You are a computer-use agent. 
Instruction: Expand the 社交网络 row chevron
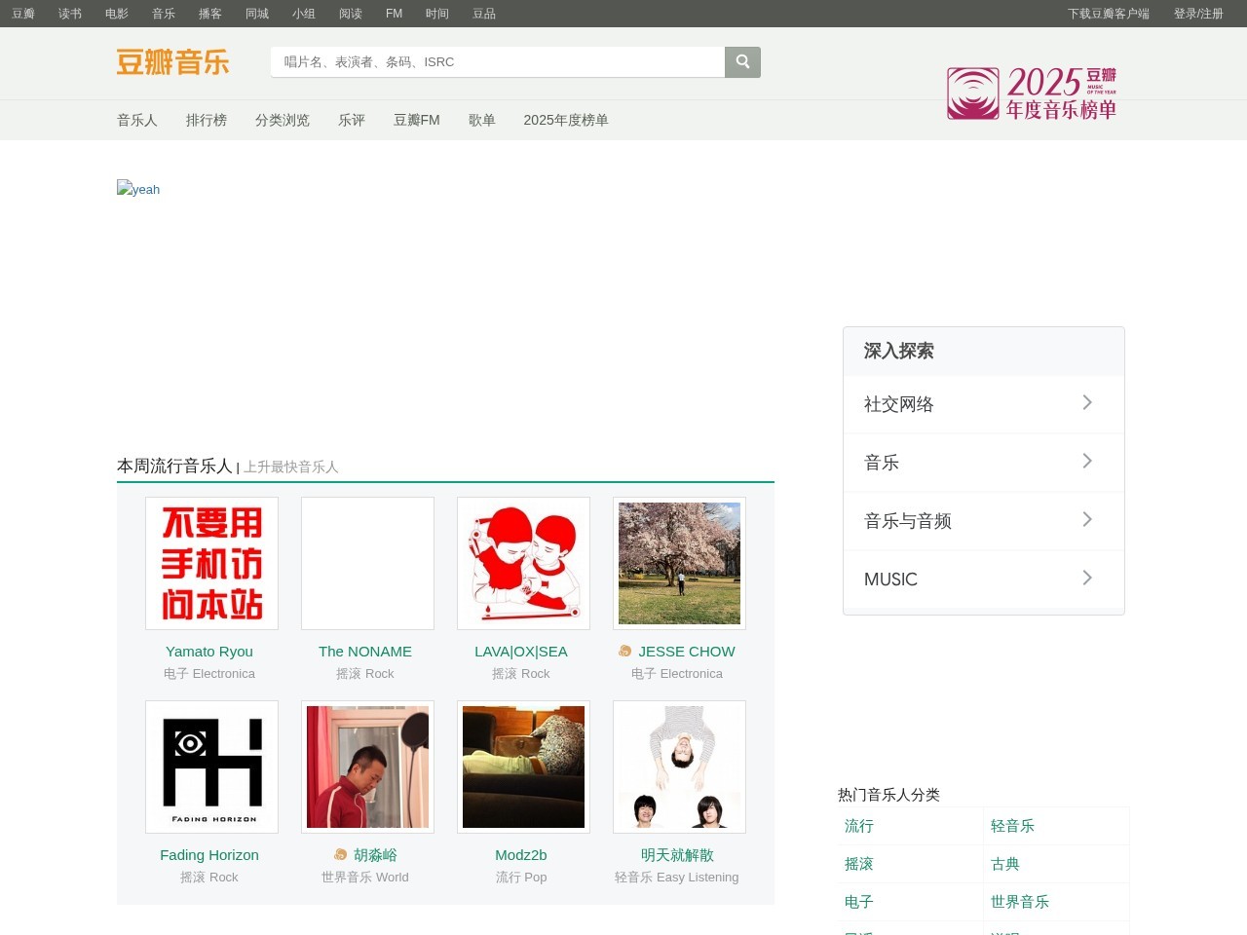[1087, 403]
